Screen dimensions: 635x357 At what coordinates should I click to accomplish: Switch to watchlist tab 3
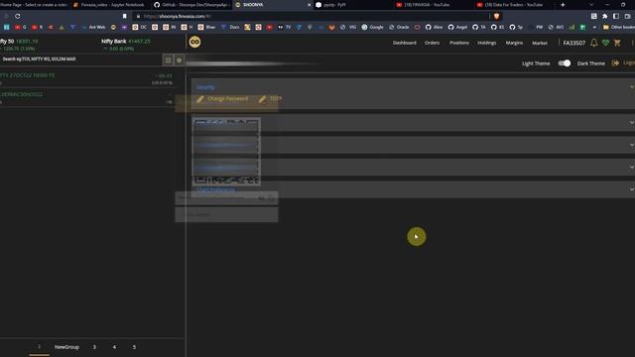pos(94,347)
